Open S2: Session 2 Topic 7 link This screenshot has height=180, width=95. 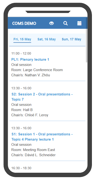click(x=42, y=97)
